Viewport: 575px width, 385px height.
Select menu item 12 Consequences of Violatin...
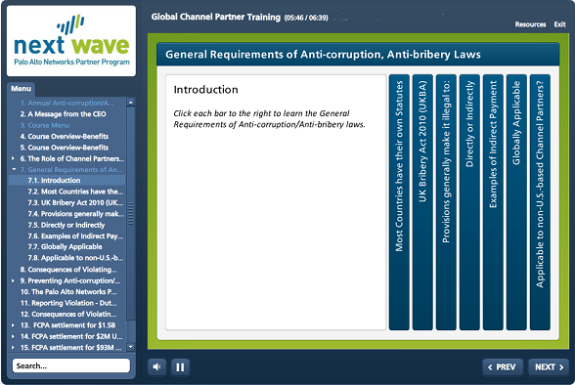pyautogui.click(x=67, y=314)
